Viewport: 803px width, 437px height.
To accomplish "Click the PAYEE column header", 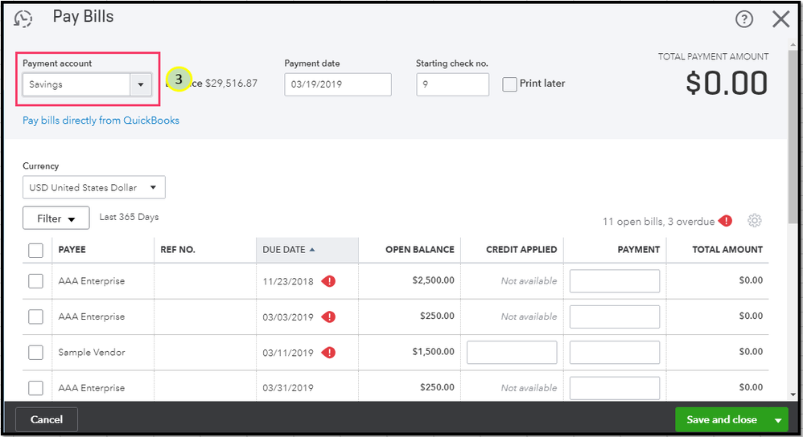I will pos(72,250).
